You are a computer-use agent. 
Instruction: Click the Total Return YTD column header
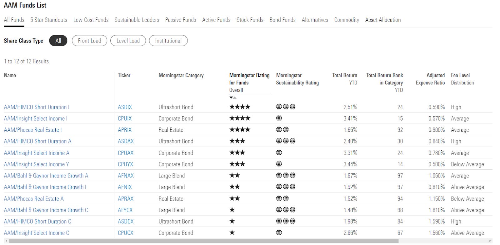[345, 79]
